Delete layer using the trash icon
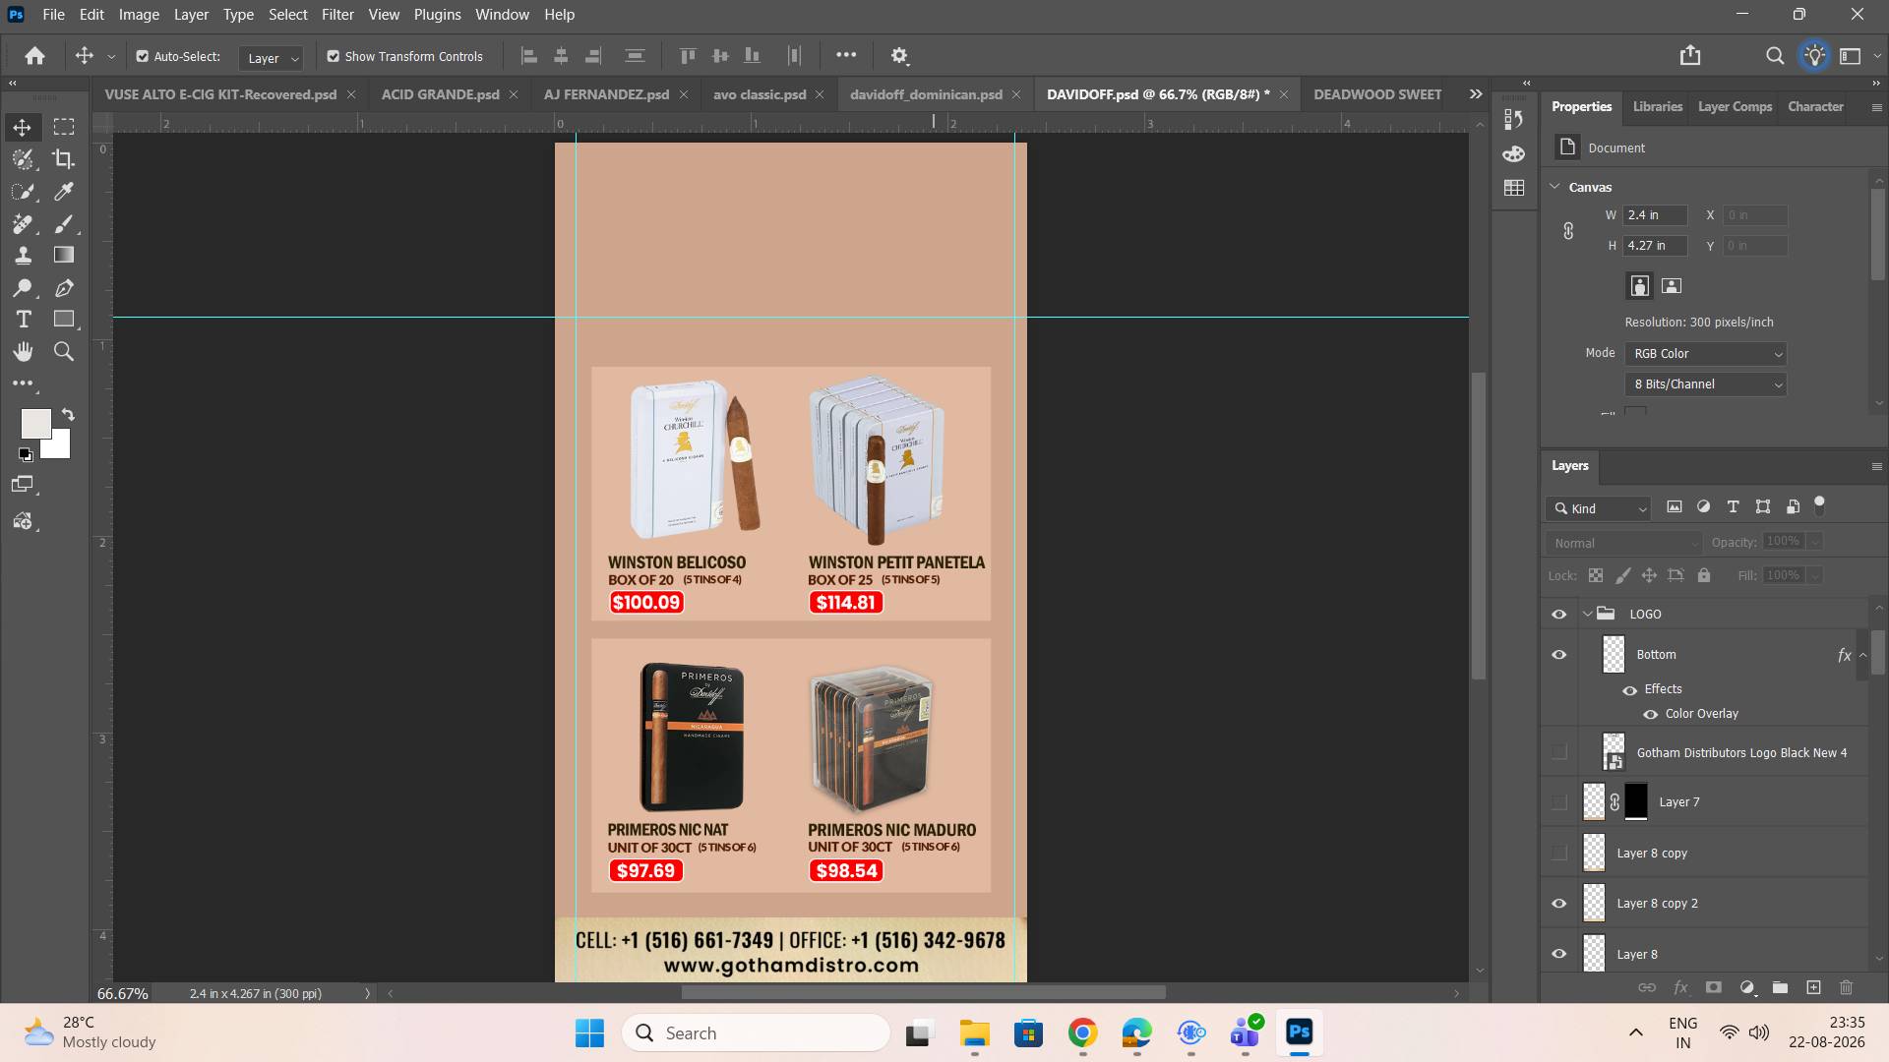1889x1062 pixels. [1847, 987]
